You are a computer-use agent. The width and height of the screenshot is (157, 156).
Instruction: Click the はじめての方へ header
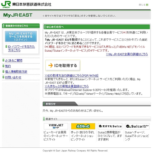97,27
